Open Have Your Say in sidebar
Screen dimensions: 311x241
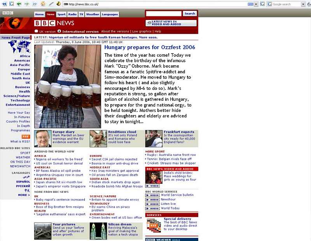(x=19, y=113)
